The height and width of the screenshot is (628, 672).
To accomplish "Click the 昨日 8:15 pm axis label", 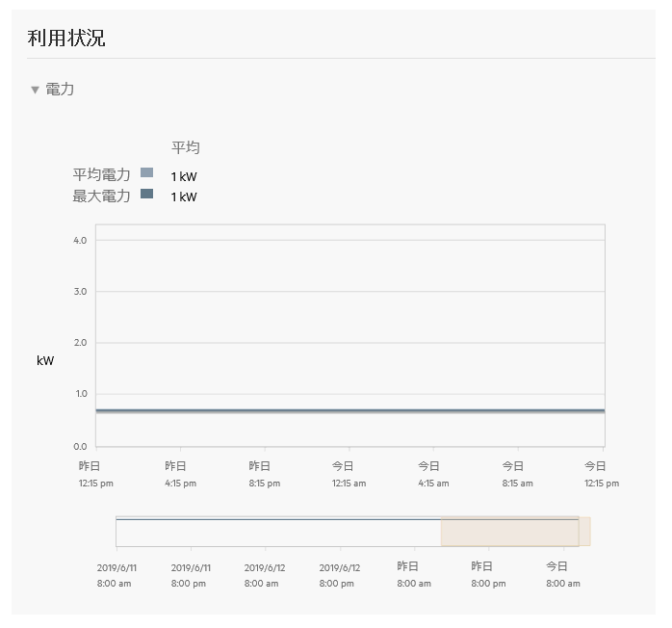I will click(x=259, y=474).
